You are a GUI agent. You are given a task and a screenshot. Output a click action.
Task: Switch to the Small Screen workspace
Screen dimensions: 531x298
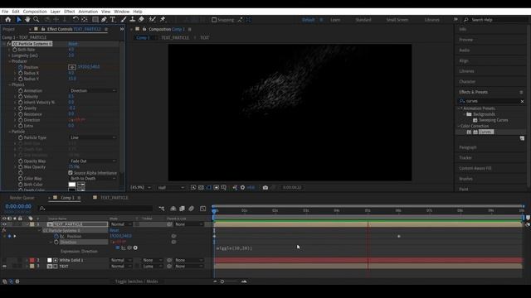point(397,20)
